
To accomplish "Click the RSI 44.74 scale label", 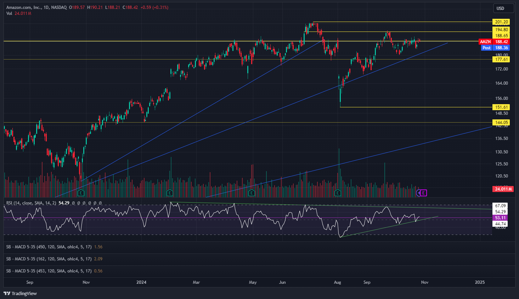I will coord(500,224).
